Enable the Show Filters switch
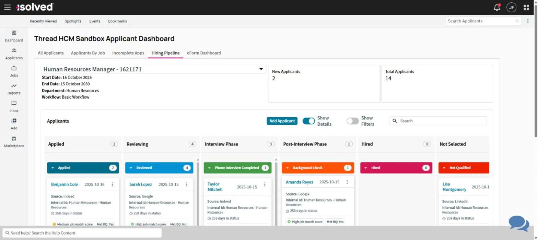Screen dimensions: 538x240 point(352,121)
